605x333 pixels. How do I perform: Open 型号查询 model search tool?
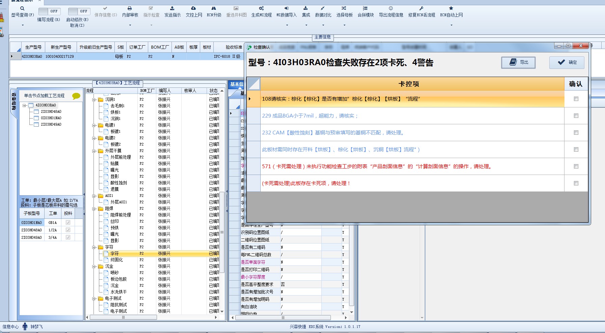point(22,8)
